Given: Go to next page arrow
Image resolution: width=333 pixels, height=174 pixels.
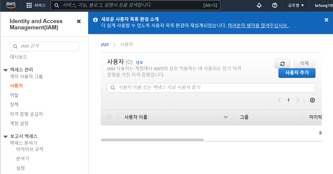Looking at the screenshot, I should [298, 100].
